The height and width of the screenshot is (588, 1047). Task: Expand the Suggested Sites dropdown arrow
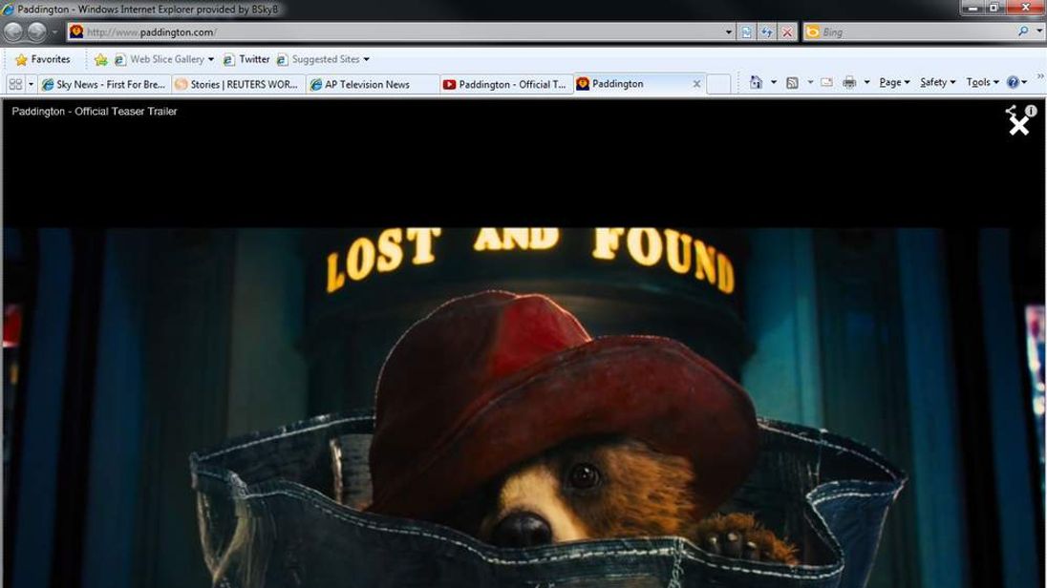coord(366,59)
